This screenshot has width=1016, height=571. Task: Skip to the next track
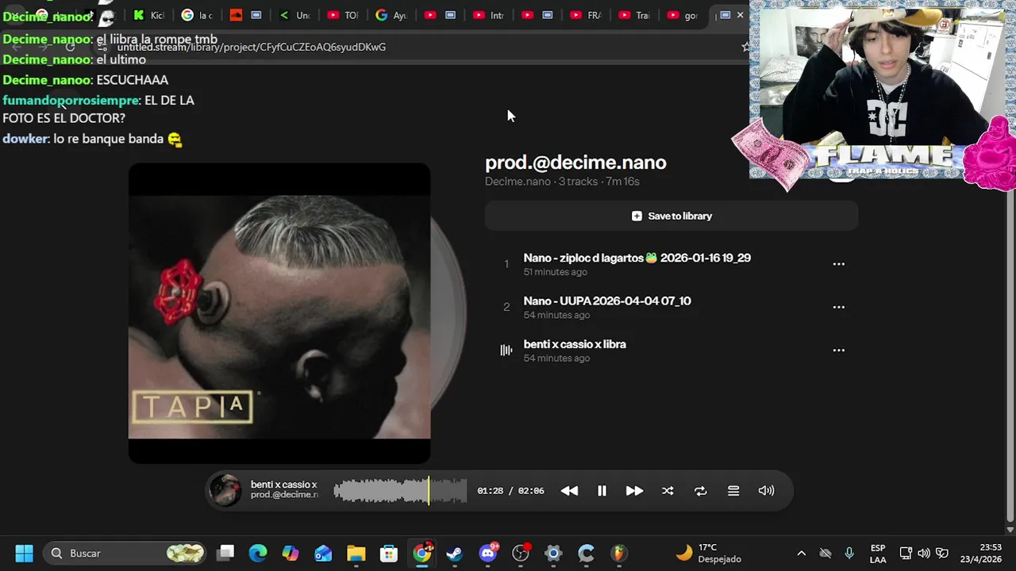634,491
